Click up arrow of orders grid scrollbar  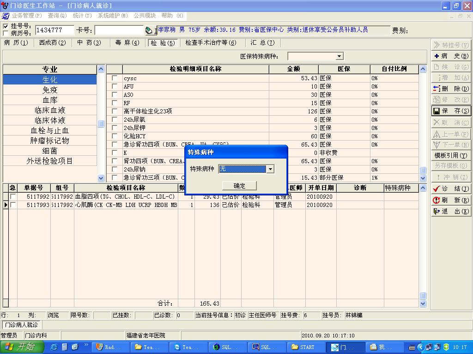coord(423,188)
